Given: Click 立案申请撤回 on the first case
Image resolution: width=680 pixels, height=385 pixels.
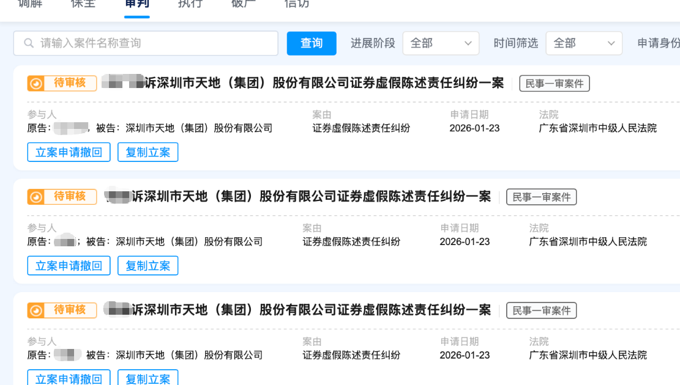Looking at the screenshot, I should pyautogui.click(x=69, y=152).
